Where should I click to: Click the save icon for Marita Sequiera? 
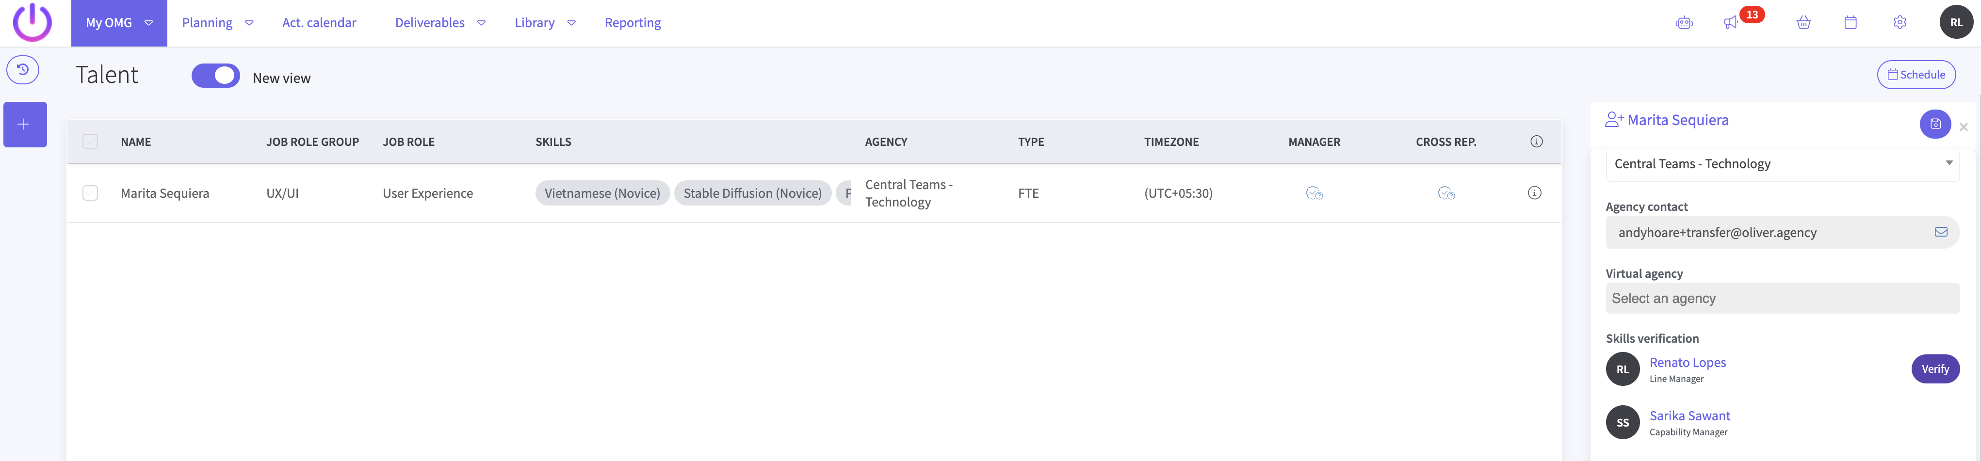click(x=1935, y=124)
